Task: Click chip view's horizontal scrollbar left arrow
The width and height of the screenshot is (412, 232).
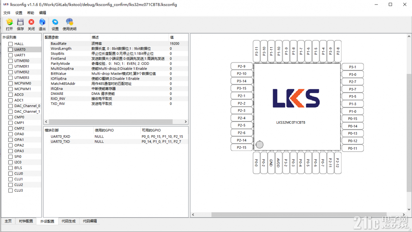Action: pos(193,215)
